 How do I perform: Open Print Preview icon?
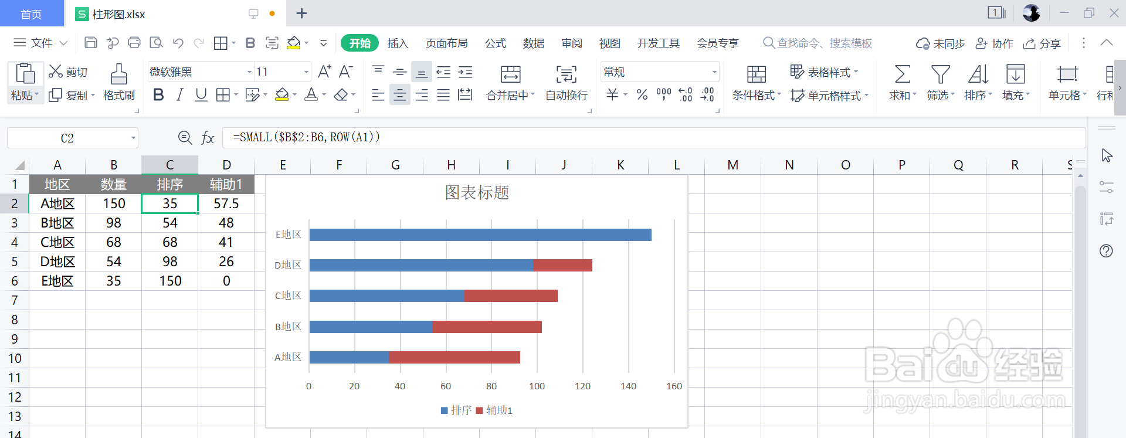tap(156, 43)
